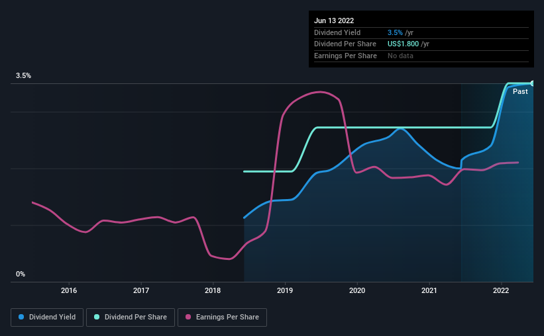The width and height of the screenshot is (544, 336).
Task: Toggle the Earnings Per Share legend button
Action: click(x=222, y=317)
